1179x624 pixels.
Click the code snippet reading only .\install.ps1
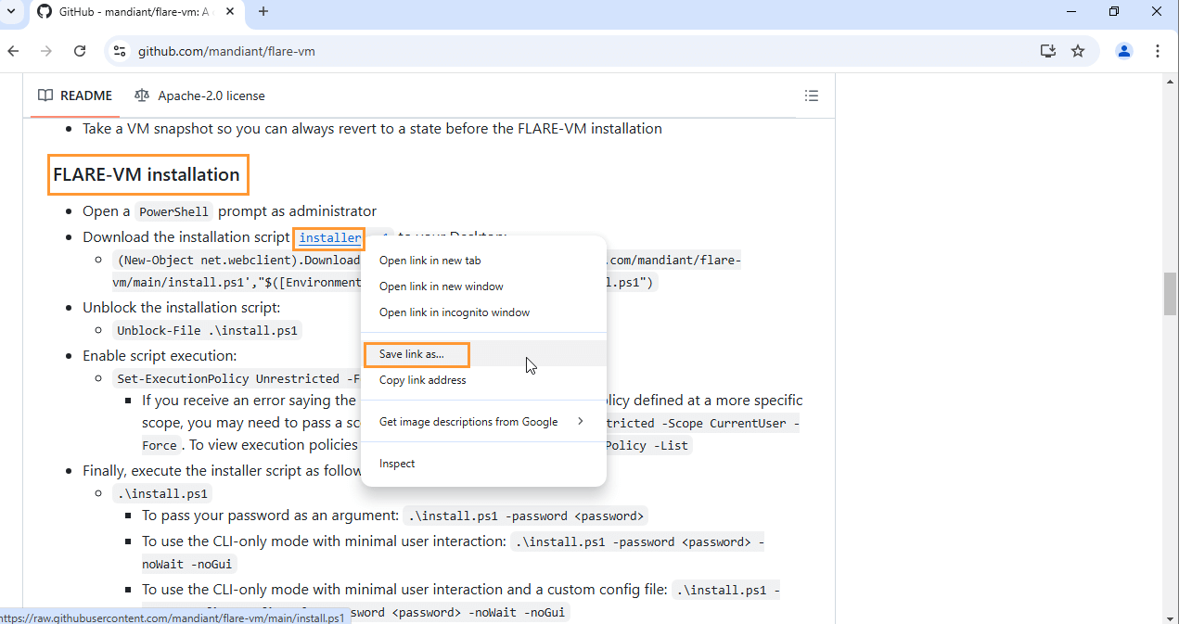click(162, 493)
